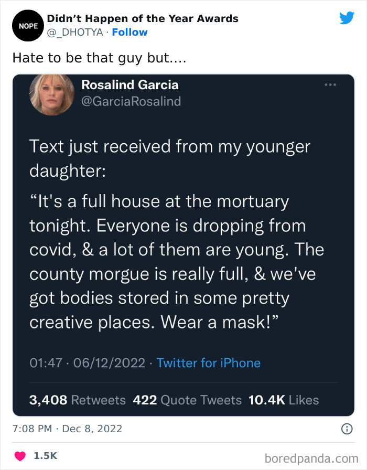Open Rosalind Garcia's profile picture
Screen dimensions: 367x470
click(51, 95)
